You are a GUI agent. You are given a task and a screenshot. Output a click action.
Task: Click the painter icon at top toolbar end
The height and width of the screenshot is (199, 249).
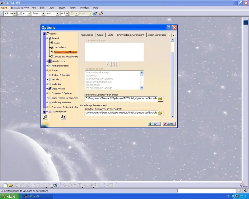(101, 13)
